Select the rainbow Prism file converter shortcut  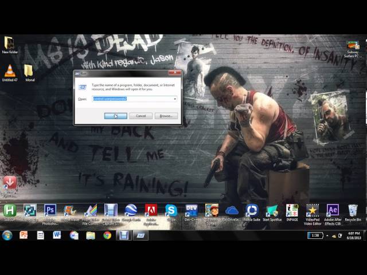pos(91,214)
